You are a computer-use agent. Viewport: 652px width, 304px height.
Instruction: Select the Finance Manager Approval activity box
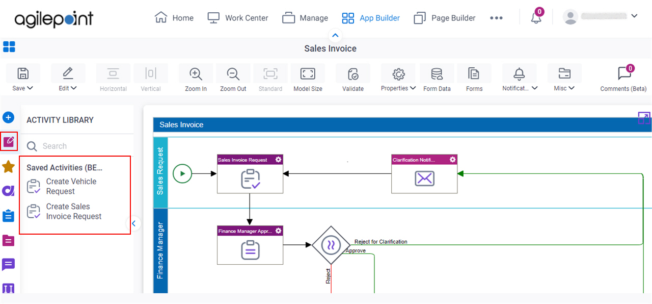(250, 245)
